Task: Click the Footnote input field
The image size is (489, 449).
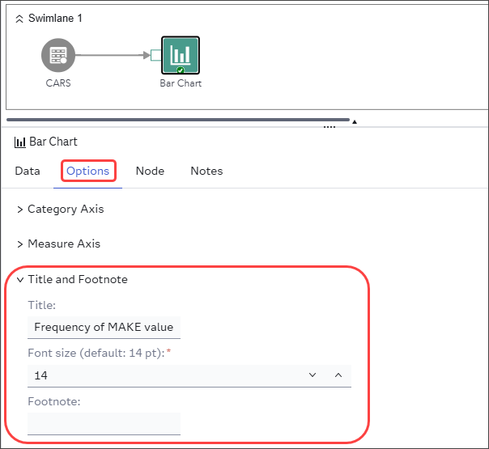Action: click(104, 423)
